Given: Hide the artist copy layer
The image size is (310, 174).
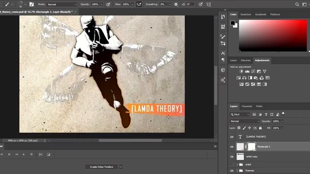Looking at the screenshot, I should click(x=232, y=157).
